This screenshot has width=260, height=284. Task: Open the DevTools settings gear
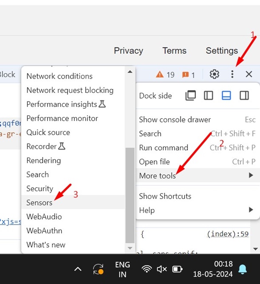coord(214,74)
